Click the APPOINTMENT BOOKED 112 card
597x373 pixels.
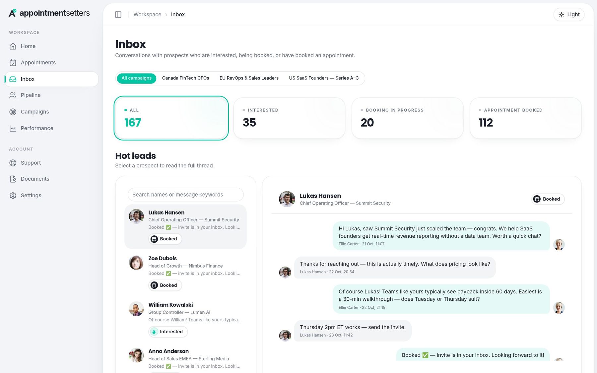click(x=525, y=118)
